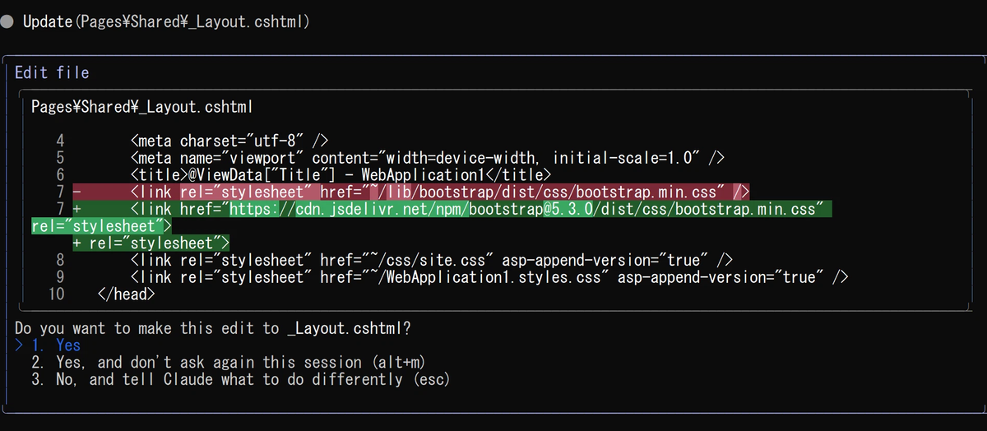Image resolution: width=987 pixels, height=431 pixels.
Task: Select "No, and tell Claude what to do differently"
Action: pos(240,380)
